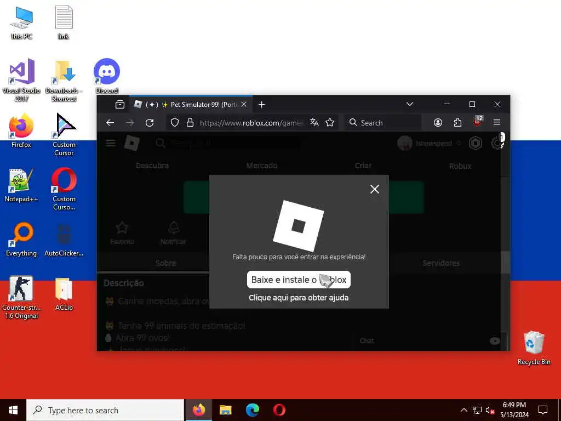Viewport: 561px width, 421px height.
Task: Open tracking protection shield icon
Action: coord(175,123)
